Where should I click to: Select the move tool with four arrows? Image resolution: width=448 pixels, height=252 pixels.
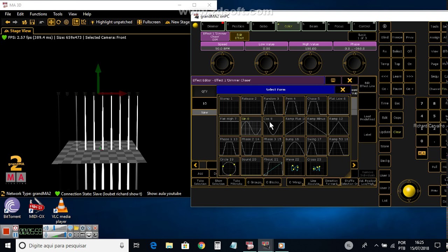pyautogui.click(x=51, y=22)
